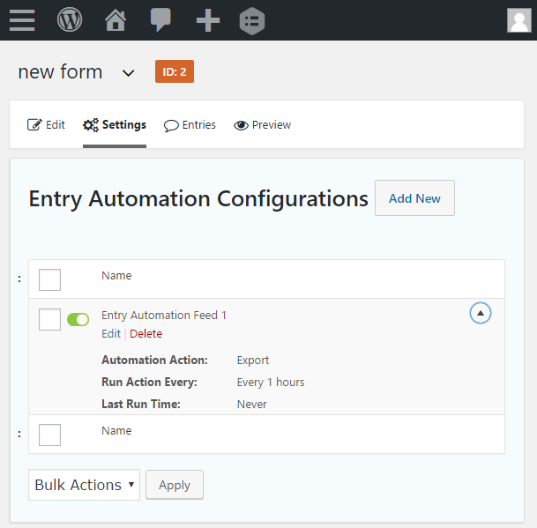Open the Preview tab
This screenshot has width=537, height=528.
coord(263,125)
